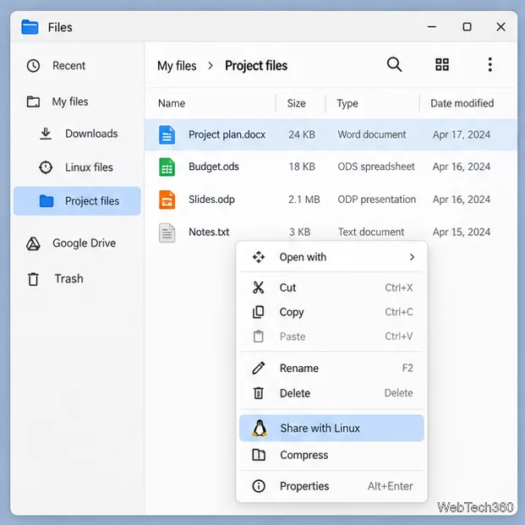This screenshot has width=525, height=525.
Task: Select the disabled Paste menu entry
Action: click(331, 336)
